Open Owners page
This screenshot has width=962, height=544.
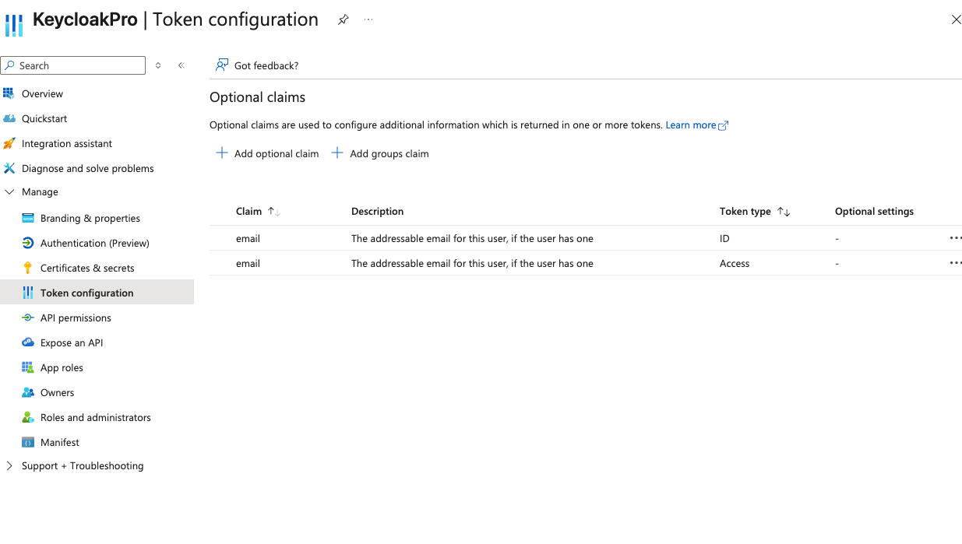58,392
